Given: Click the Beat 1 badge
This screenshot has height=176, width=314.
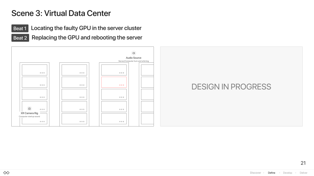Looking at the screenshot, I should pyautogui.click(x=20, y=28).
